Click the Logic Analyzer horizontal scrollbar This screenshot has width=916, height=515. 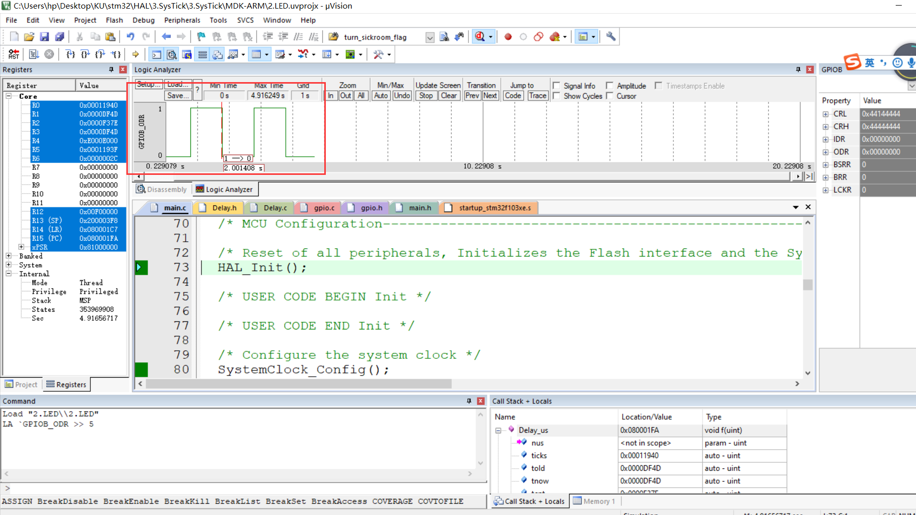[468, 177]
